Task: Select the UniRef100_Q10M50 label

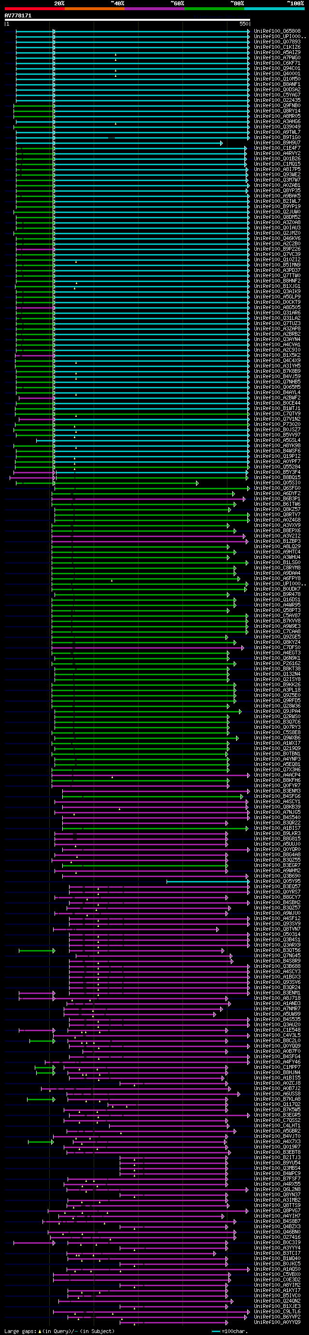Action: coord(277,79)
